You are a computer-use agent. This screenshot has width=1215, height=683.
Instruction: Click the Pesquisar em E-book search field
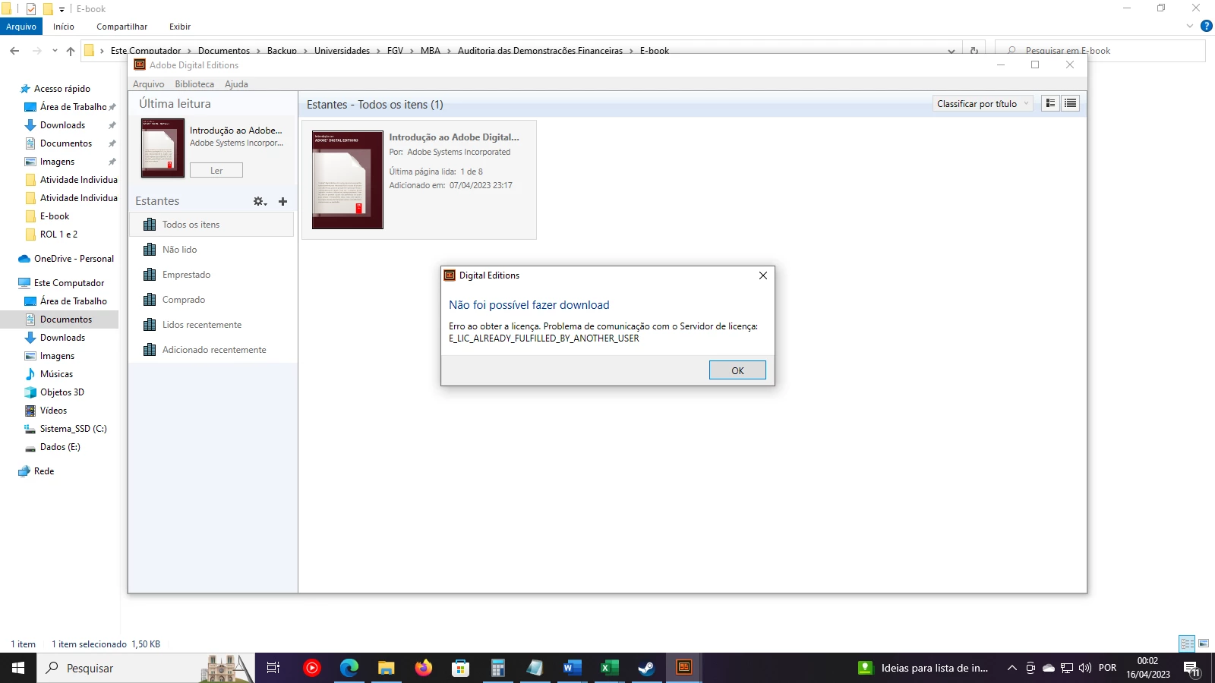point(1100,51)
